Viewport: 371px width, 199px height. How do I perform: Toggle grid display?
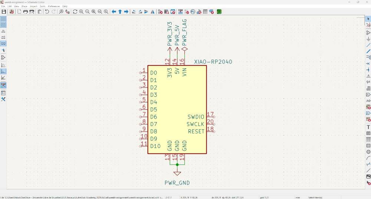tap(3, 19)
